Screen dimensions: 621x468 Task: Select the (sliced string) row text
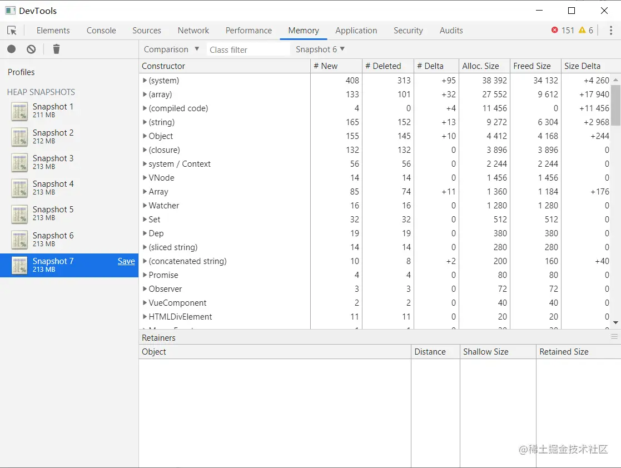[x=173, y=247]
